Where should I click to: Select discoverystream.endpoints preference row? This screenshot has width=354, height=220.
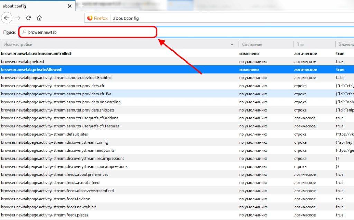click(x=177, y=150)
